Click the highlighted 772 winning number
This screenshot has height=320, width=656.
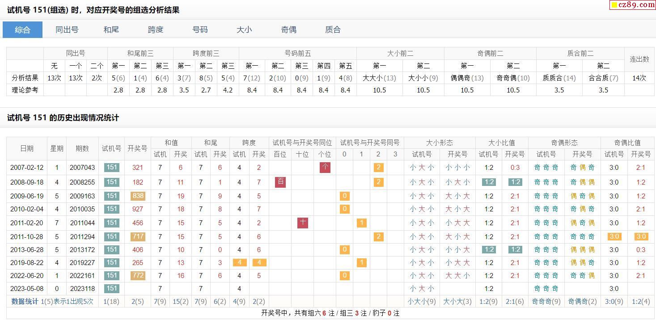[x=138, y=275]
